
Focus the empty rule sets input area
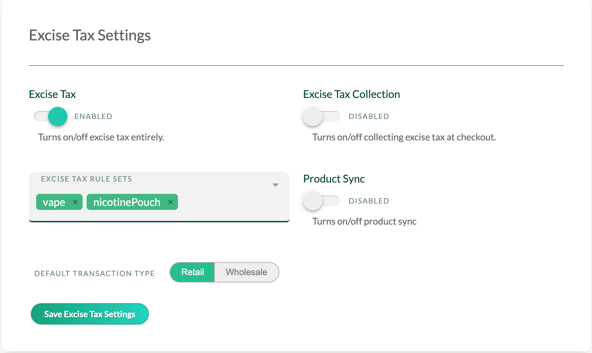pos(231,203)
